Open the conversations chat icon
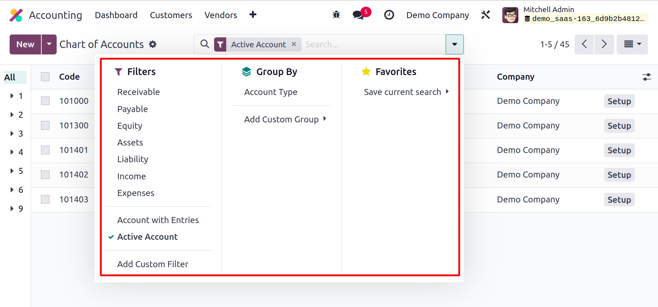658x307 pixels. pos(358,15)
